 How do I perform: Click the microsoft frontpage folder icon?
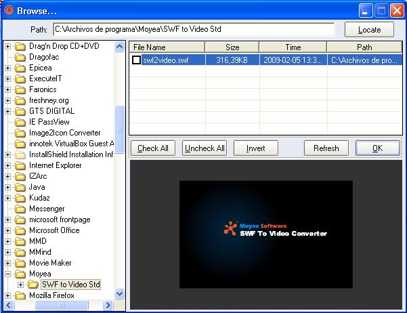click(x=20, y=220)
